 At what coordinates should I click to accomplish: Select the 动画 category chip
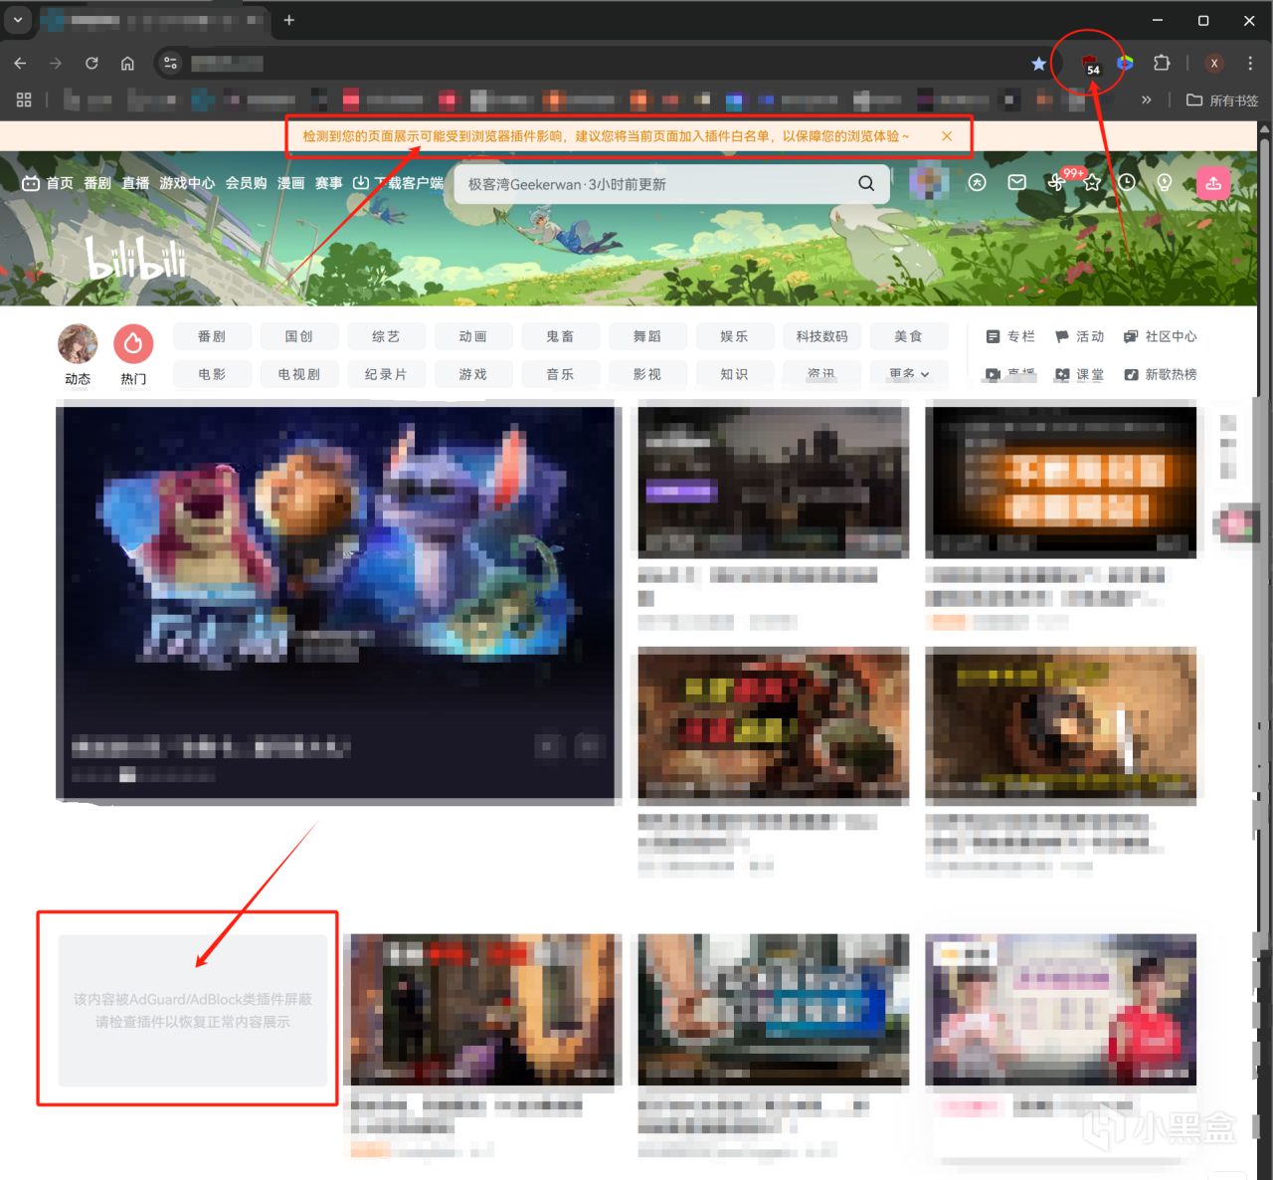click(x=472, y=336)
